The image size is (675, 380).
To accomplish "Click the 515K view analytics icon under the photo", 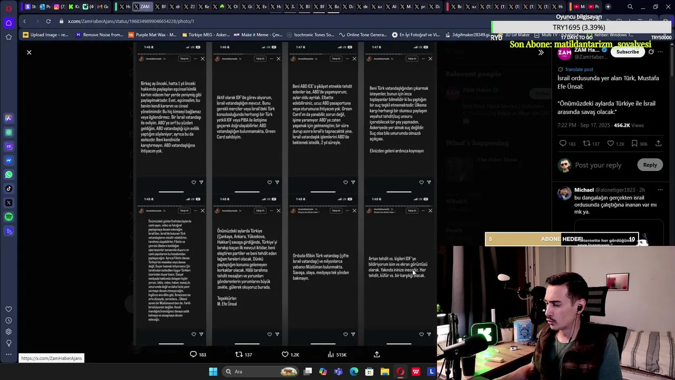I will point(331,355).
